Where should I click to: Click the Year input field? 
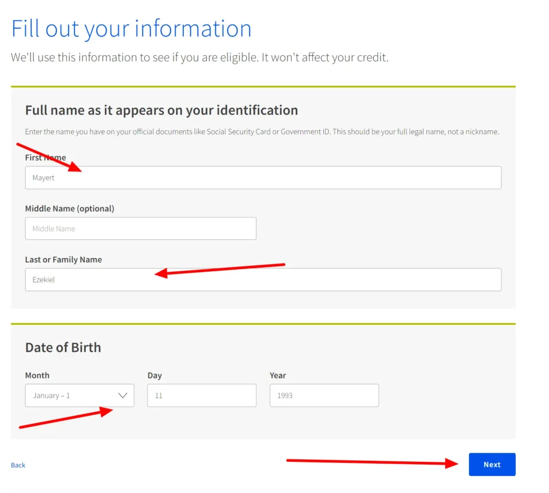pyautogui.click(x=324, y=395)
